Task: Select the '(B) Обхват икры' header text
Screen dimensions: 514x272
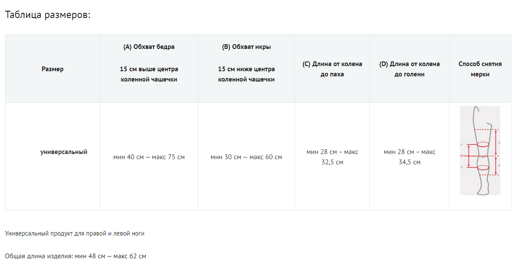Action: pos(246,47)
